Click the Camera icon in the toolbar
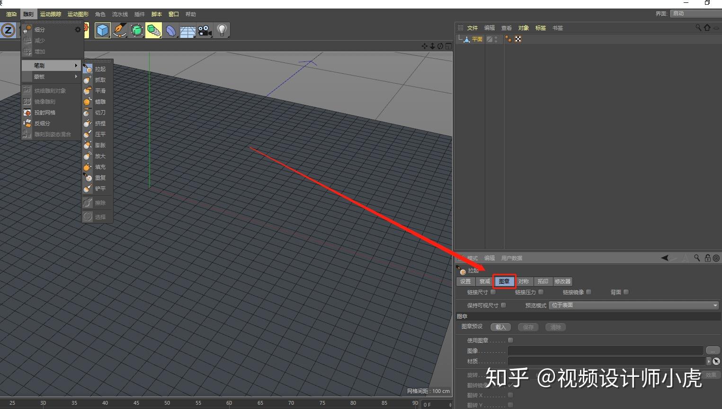Viewport: 722px width, 409px height. pyautogui.click(x=204, y=30)
